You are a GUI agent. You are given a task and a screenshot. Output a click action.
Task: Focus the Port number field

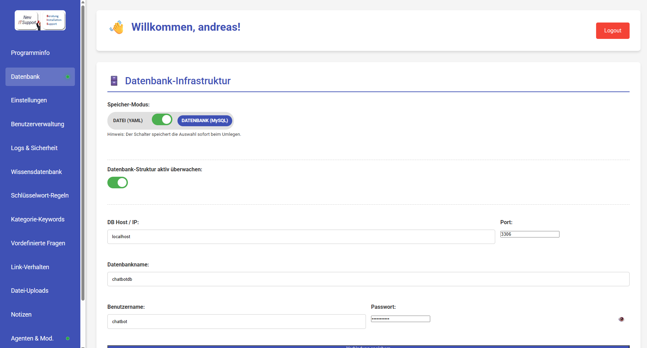pos(529,234)
